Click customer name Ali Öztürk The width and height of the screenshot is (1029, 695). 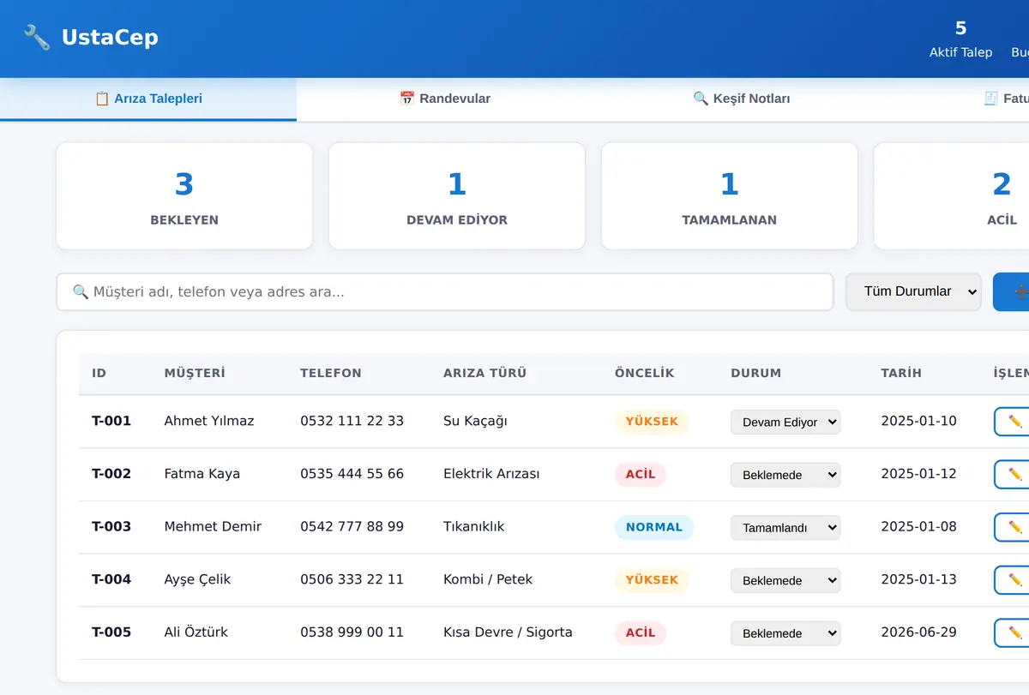(196, 632)
